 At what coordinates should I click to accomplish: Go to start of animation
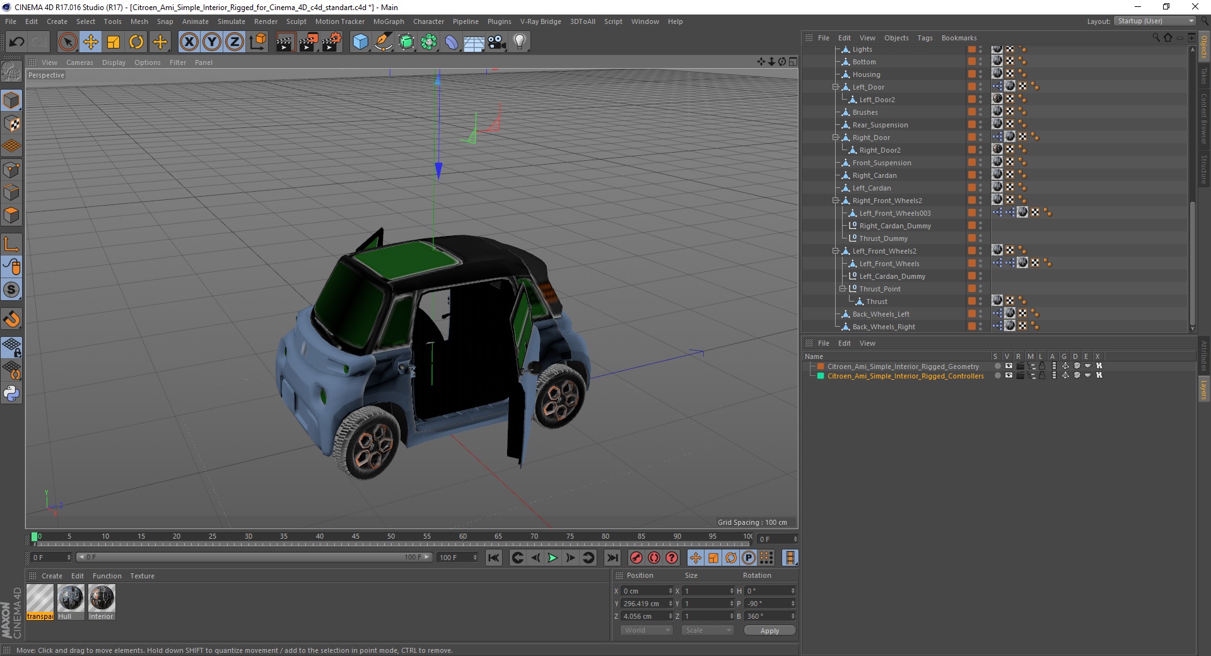[x=494, y=558]
